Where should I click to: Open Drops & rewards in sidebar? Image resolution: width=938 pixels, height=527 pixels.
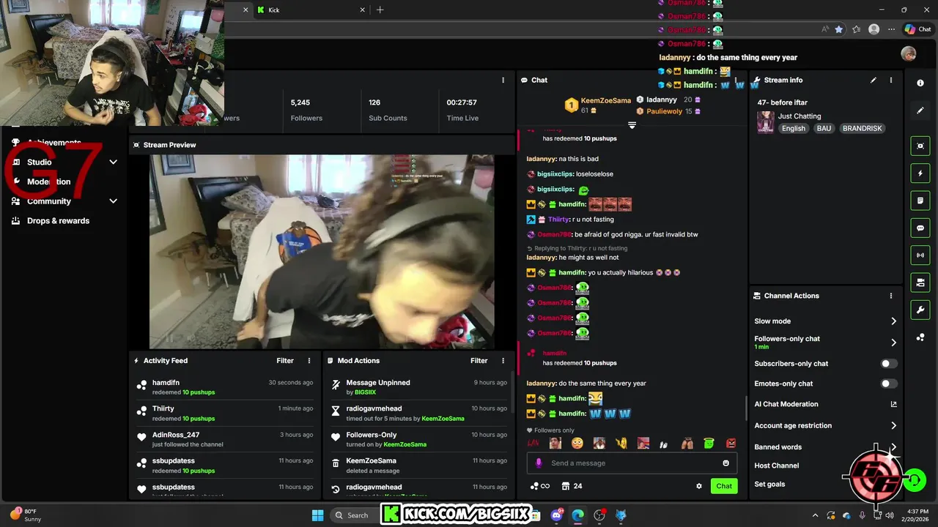pyautogui.click(x=58, y=221)
